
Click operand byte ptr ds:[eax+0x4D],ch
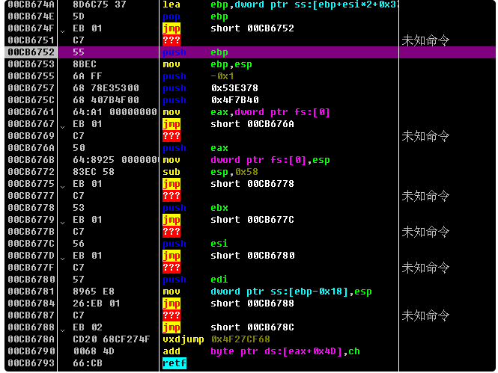pos(285,351)
